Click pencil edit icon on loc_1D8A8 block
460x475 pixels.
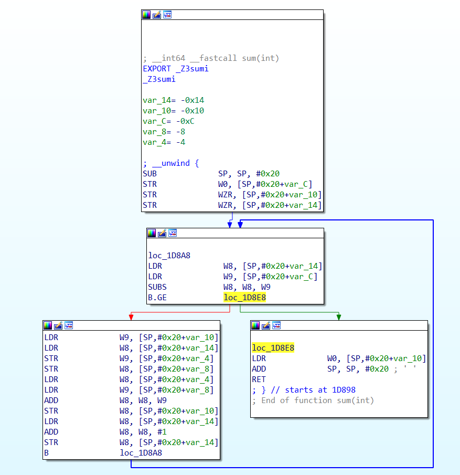point(162,233)
